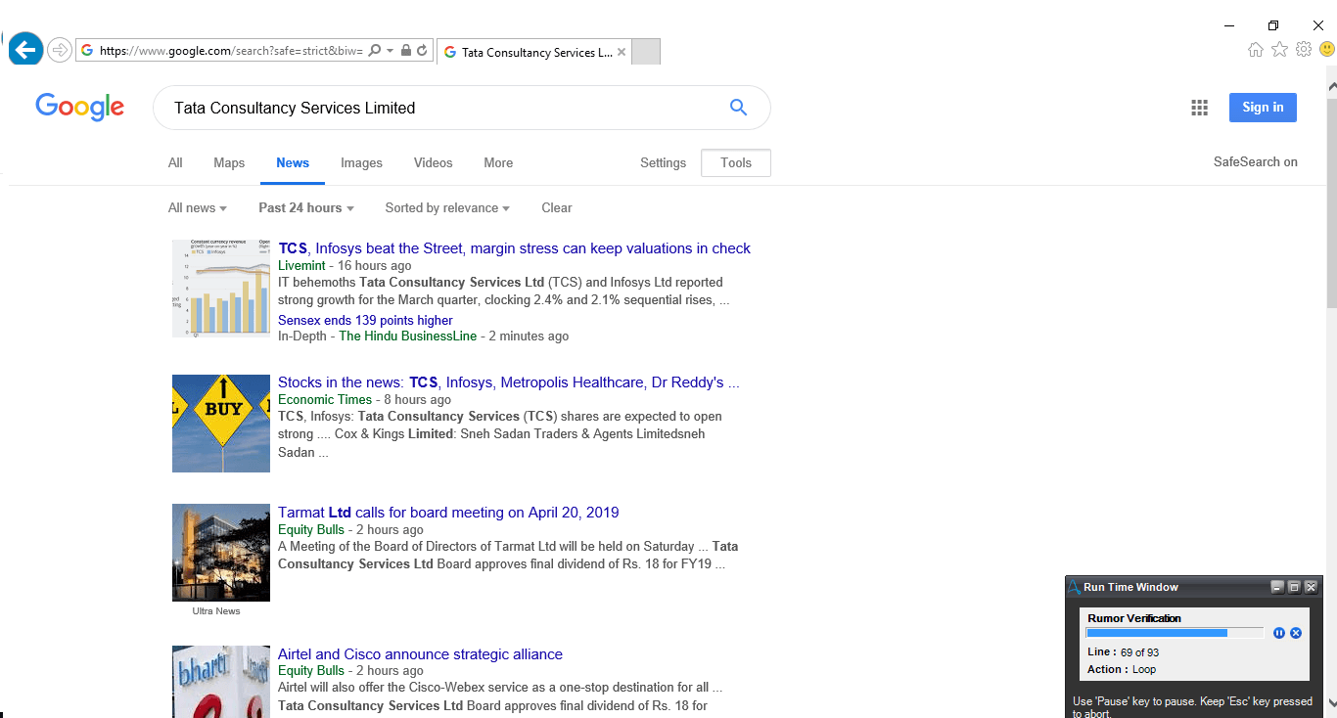Open favorites star icon
Image resolution: width=1337 pixels, height=718 pixels.
(1279, 50)
